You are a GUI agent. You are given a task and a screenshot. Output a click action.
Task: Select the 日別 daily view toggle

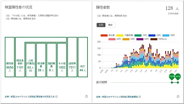pos(101,25)
